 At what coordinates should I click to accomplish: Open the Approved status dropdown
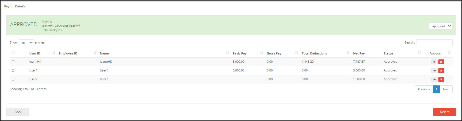441,26
